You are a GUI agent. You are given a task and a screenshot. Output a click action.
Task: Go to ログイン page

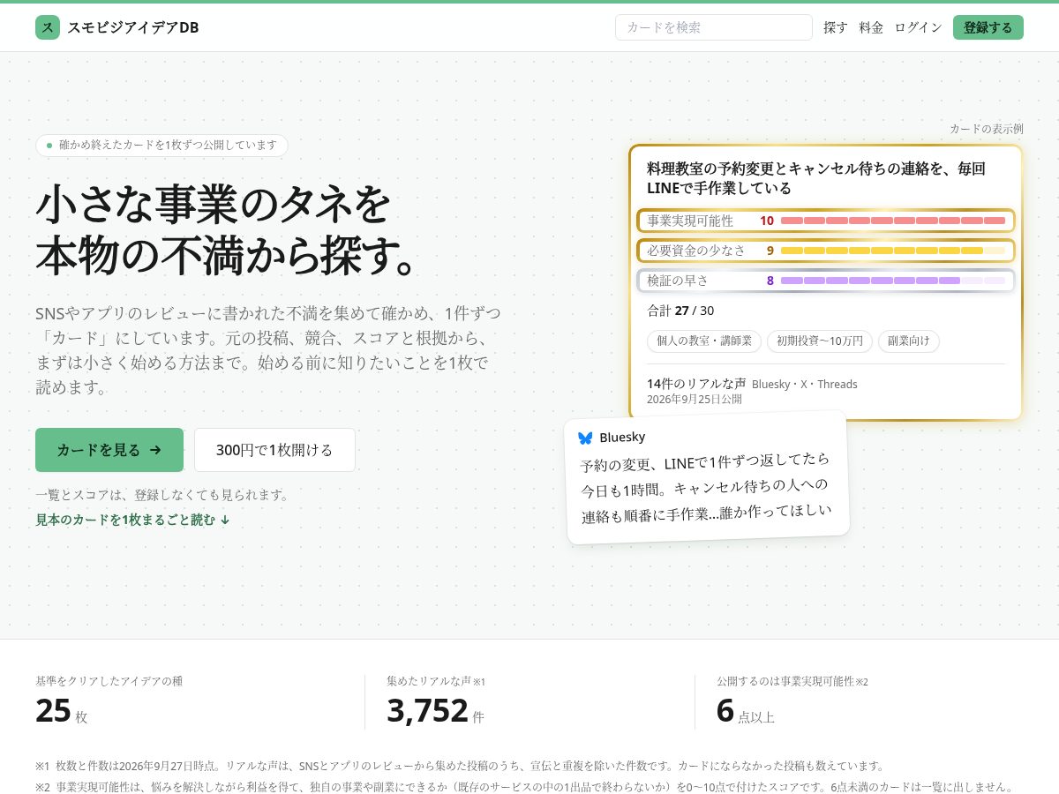pyautogui.click(x=919, y=27)
